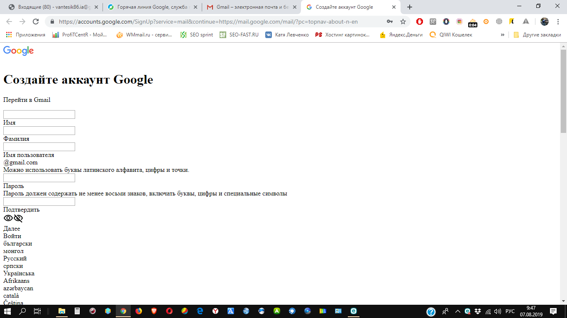Image resolution: width=567 pixels, height=318 pixels.
Task: Click the Имя first name field
Action: pos(39,114)
